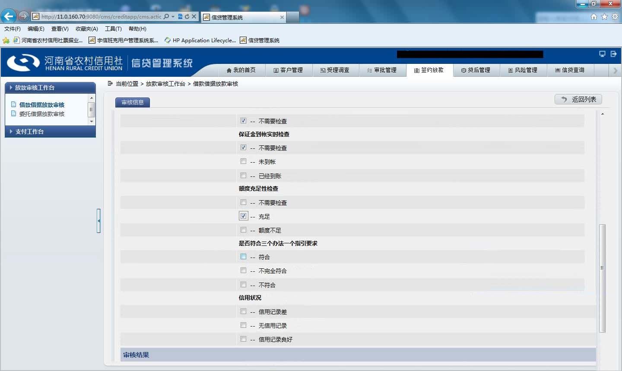Switch to 我的首页 tab
This screenshot has width=622, height=371.
point(241,70)
